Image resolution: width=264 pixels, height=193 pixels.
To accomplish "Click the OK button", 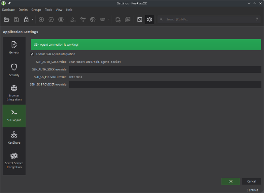I will [x=230, y=181].
